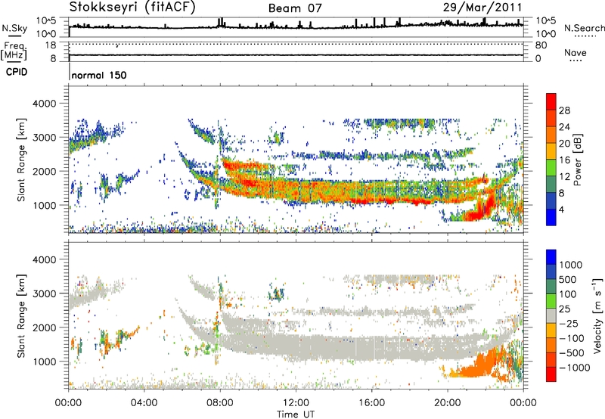
Task: Pick the red segment of Power color bar
Action: pyautogui.click(x=551, y=101)
